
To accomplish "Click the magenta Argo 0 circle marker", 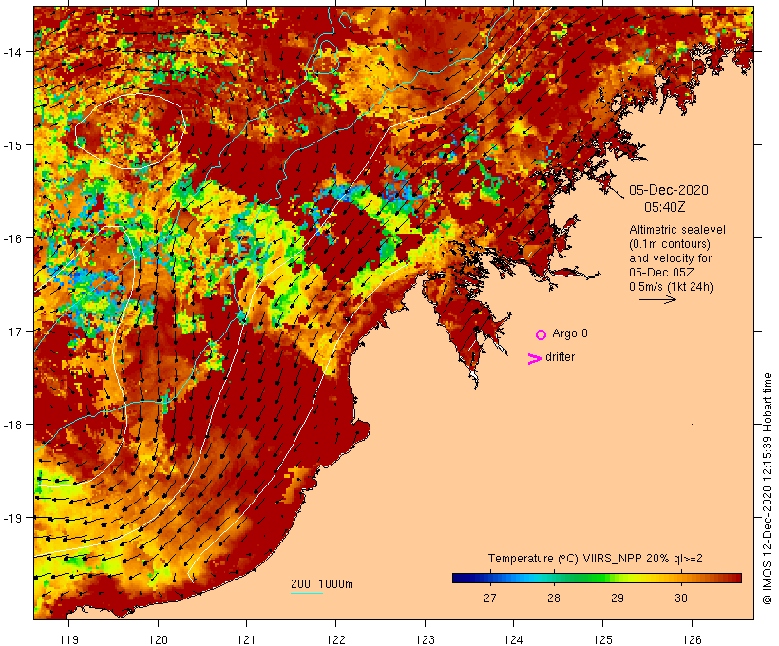I will pyautogui.click(x=541, y=334).
